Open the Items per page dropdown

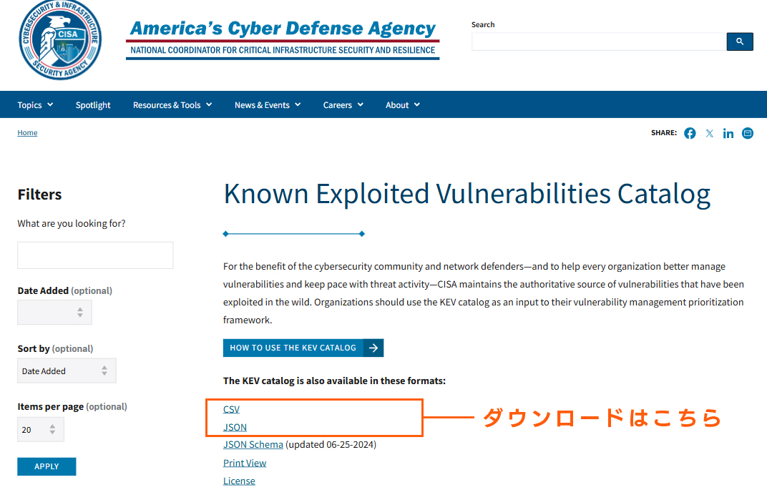tap(41, 429)
